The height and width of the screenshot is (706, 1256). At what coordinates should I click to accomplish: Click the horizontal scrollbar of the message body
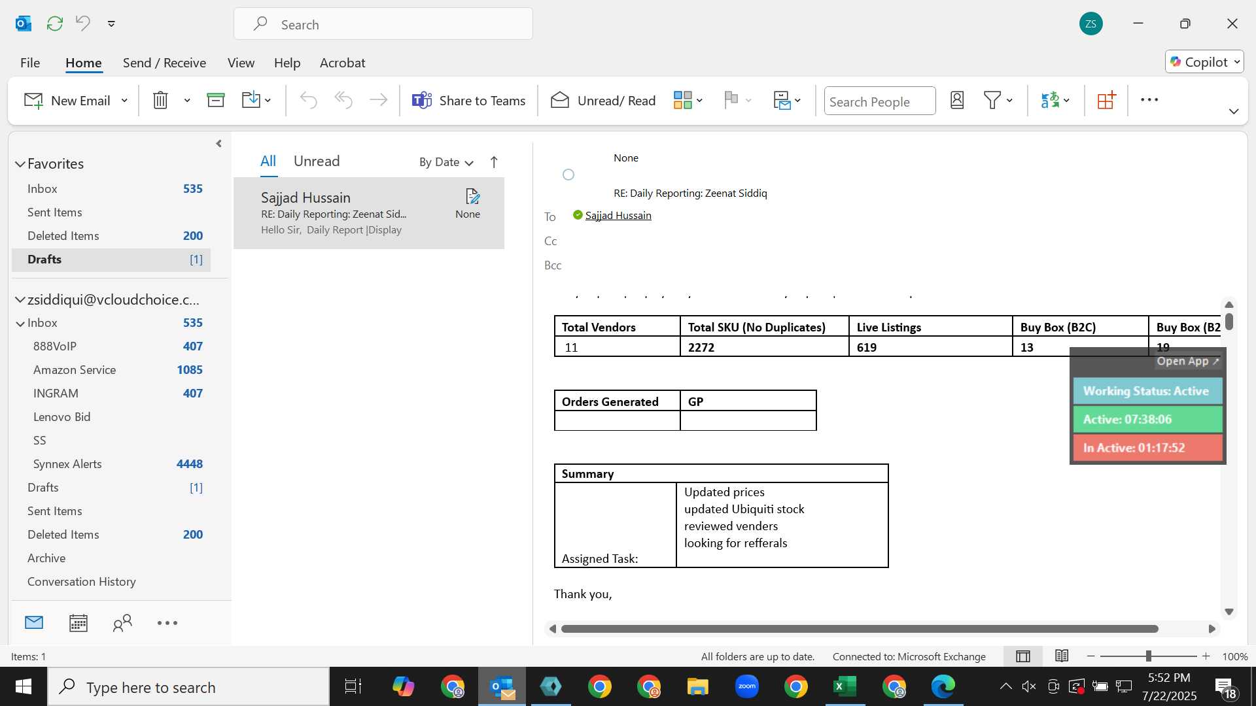click(860, 629)
